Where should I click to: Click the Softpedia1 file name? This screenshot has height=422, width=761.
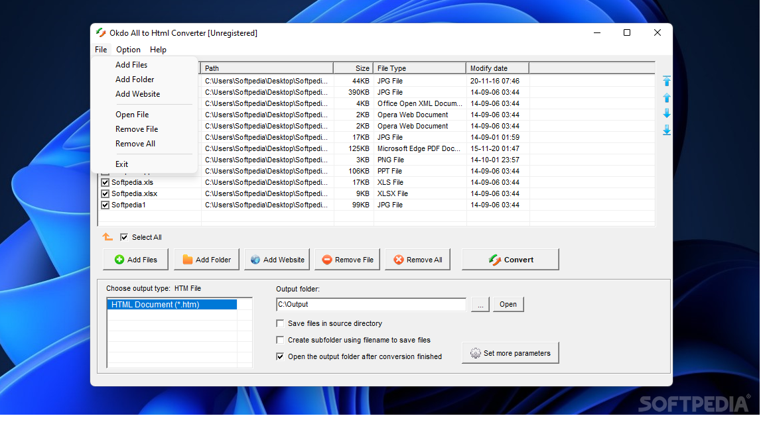point(129,205)
